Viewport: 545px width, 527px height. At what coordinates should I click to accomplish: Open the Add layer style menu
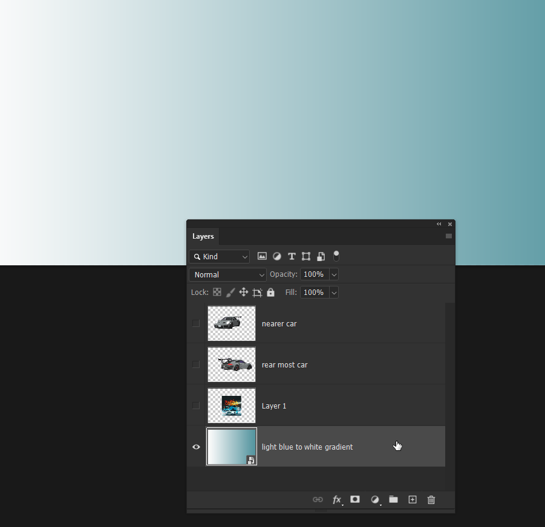[x=337, y=500]
